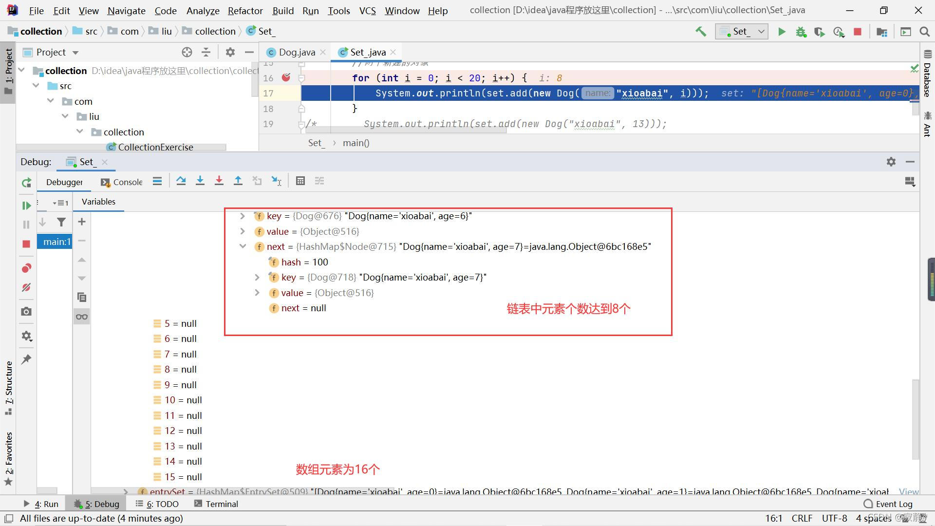Click Run with Coverage icon

pos(820,32)
